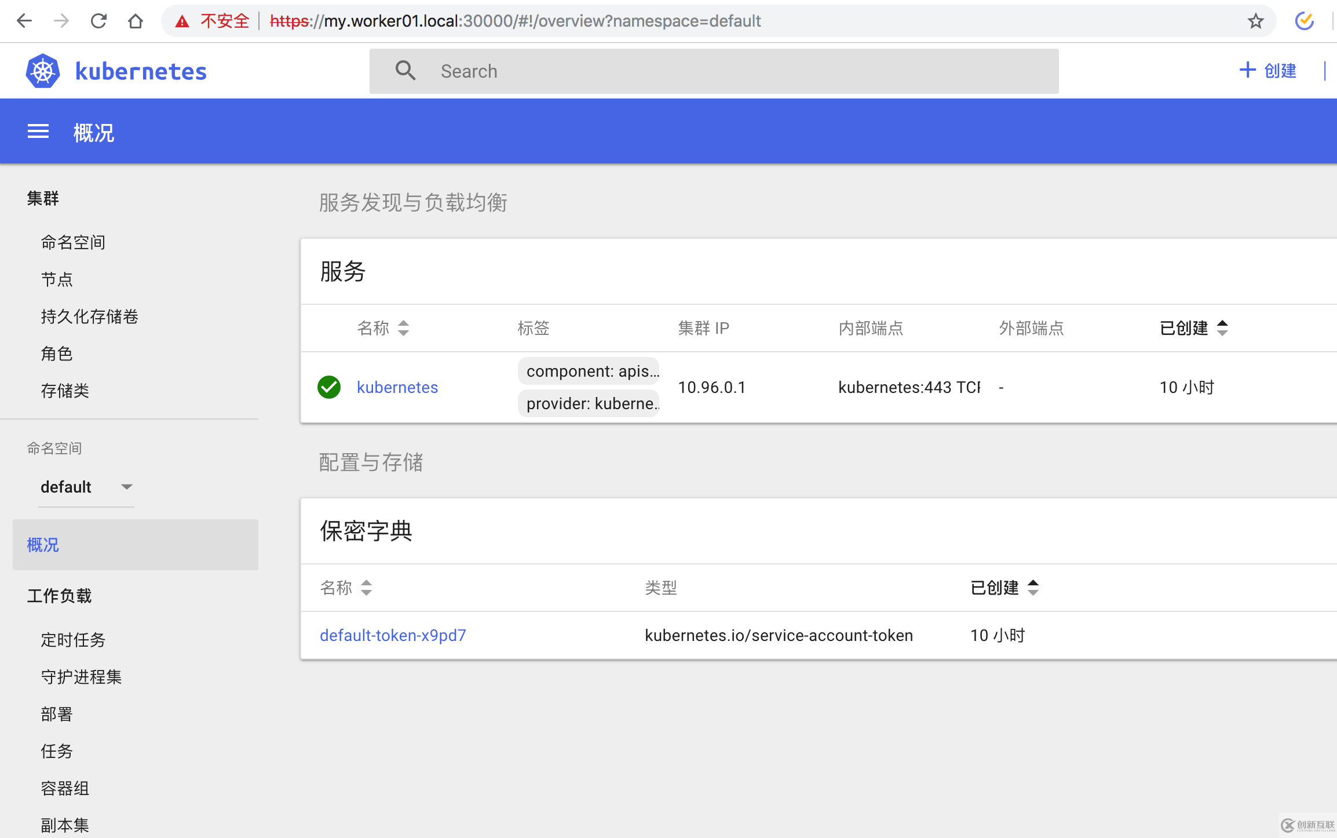Click 概况 title in blue header
Viewport: 1337px width, 838px height.
94,133
